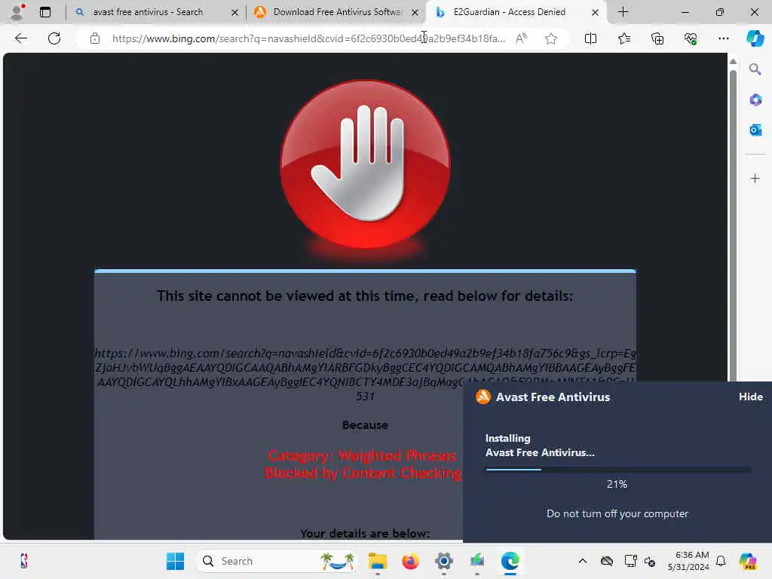772x579 pixels.
Task: Add this page to favorites star
Action: click(x=551, y=38)
